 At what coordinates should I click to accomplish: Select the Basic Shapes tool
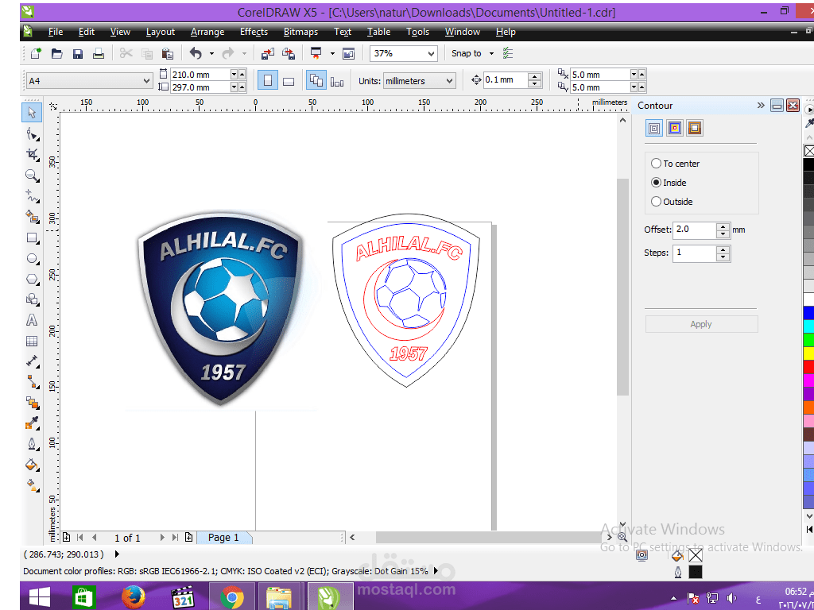pos(32,299)
